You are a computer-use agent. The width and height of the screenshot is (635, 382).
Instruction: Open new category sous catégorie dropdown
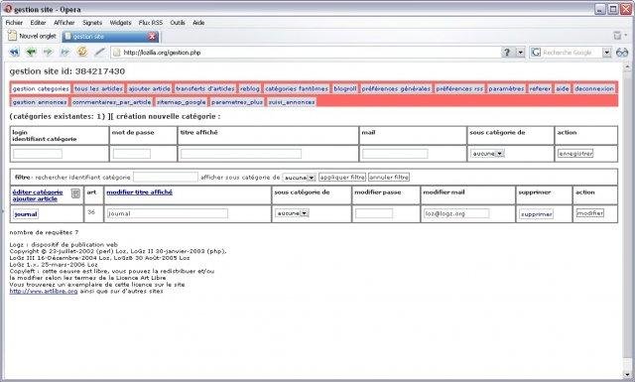pyautogui.click(x=487, y=154)
